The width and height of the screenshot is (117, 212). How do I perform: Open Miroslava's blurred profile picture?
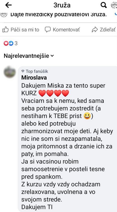pyautogui.click(x=10, y=72)
